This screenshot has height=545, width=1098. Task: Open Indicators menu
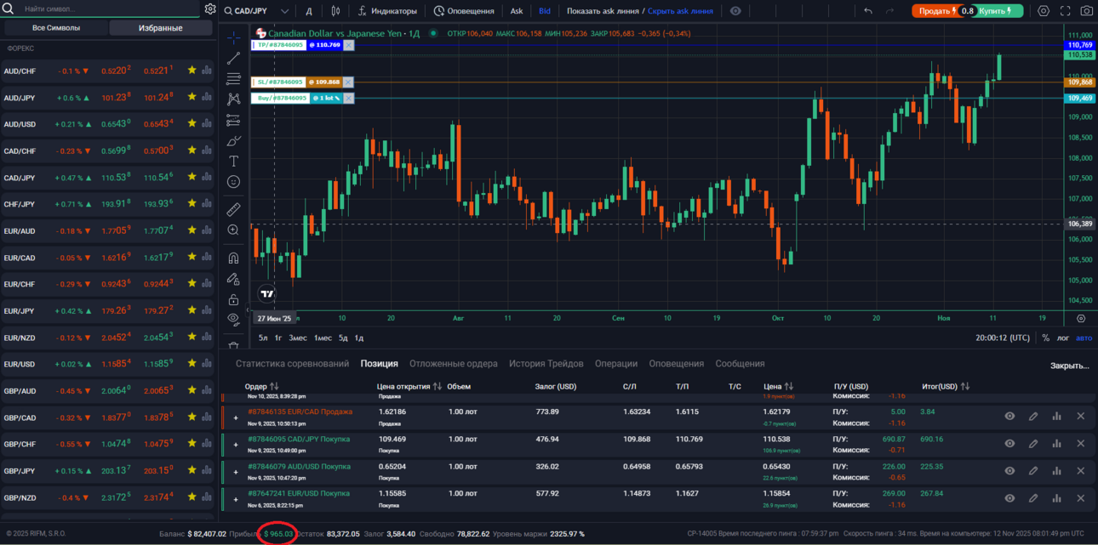coord(387,11)
